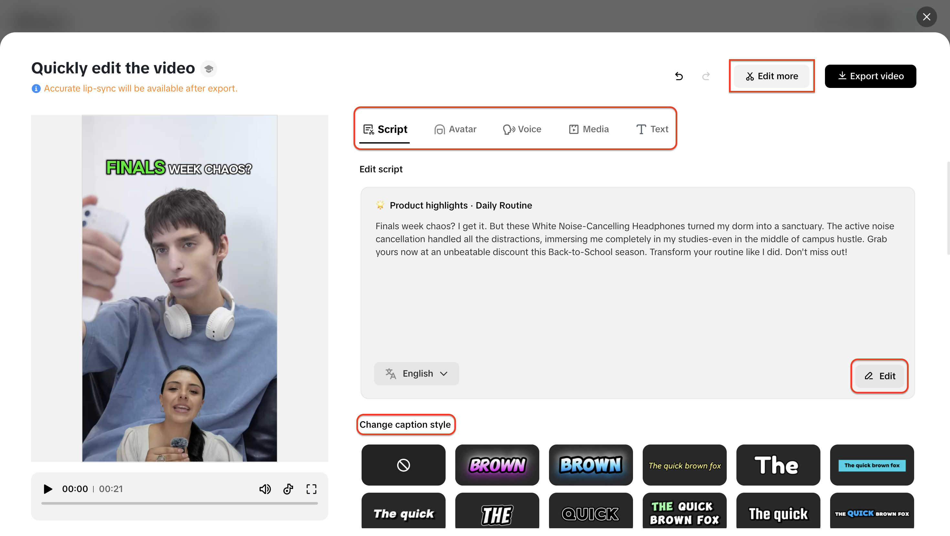Go to the Media tab

(x=589, y=129)
